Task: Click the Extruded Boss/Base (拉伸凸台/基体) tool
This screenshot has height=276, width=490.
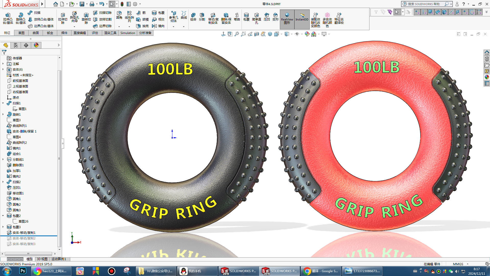Action: pyautogui.click(x=8, y=18)
